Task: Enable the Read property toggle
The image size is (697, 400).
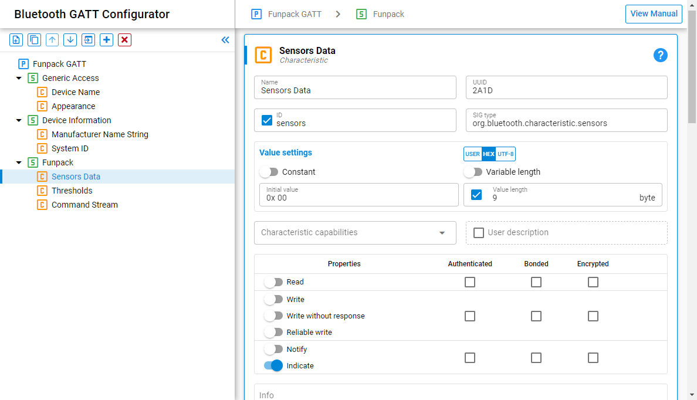Action: pyautogui.click(x=273, y=282)
